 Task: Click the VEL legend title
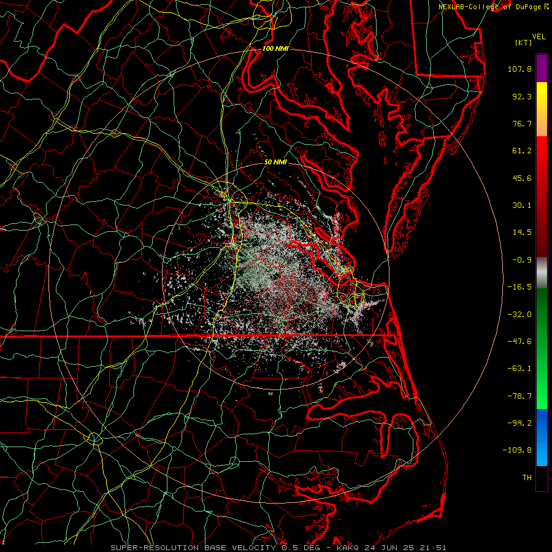(539, 37)
